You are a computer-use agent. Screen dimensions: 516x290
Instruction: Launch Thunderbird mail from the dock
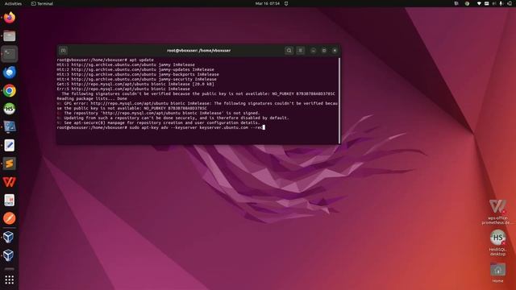(x=9, y=72)
